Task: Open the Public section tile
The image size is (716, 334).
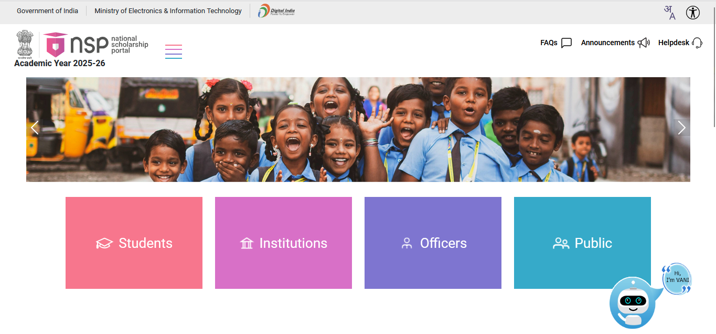Action: pyautogui.click(x=582, y=243)
